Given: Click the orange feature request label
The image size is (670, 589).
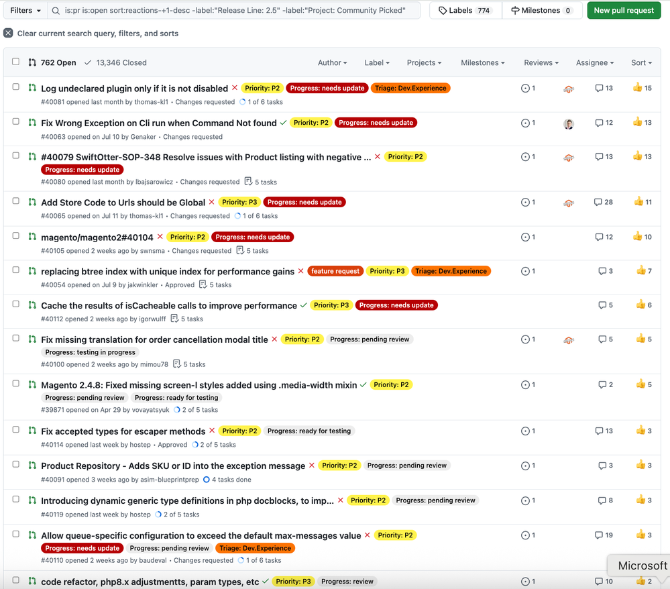Looking at the screenshot, I should click(x=335, y=271).
